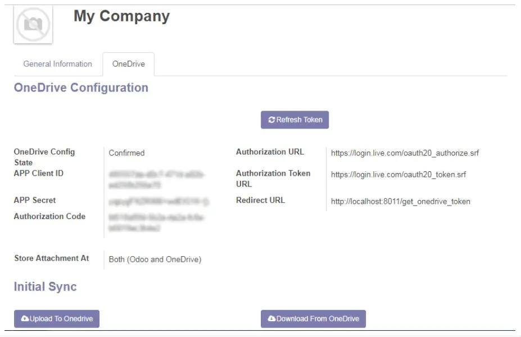Viewport: 521px width, 337px height.
Task: Click the My Company title
Action: point(122,16)
